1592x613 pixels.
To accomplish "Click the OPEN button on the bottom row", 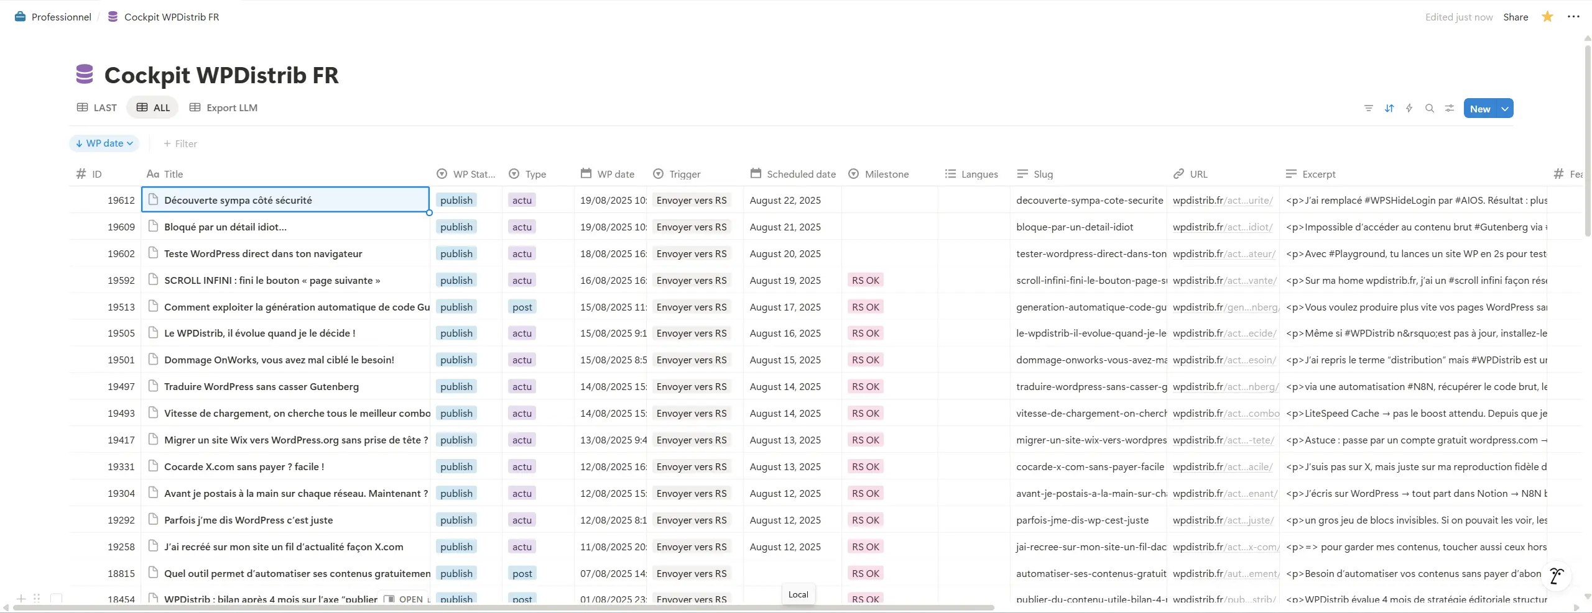I will pyautogui.click(x=404, y=599).
